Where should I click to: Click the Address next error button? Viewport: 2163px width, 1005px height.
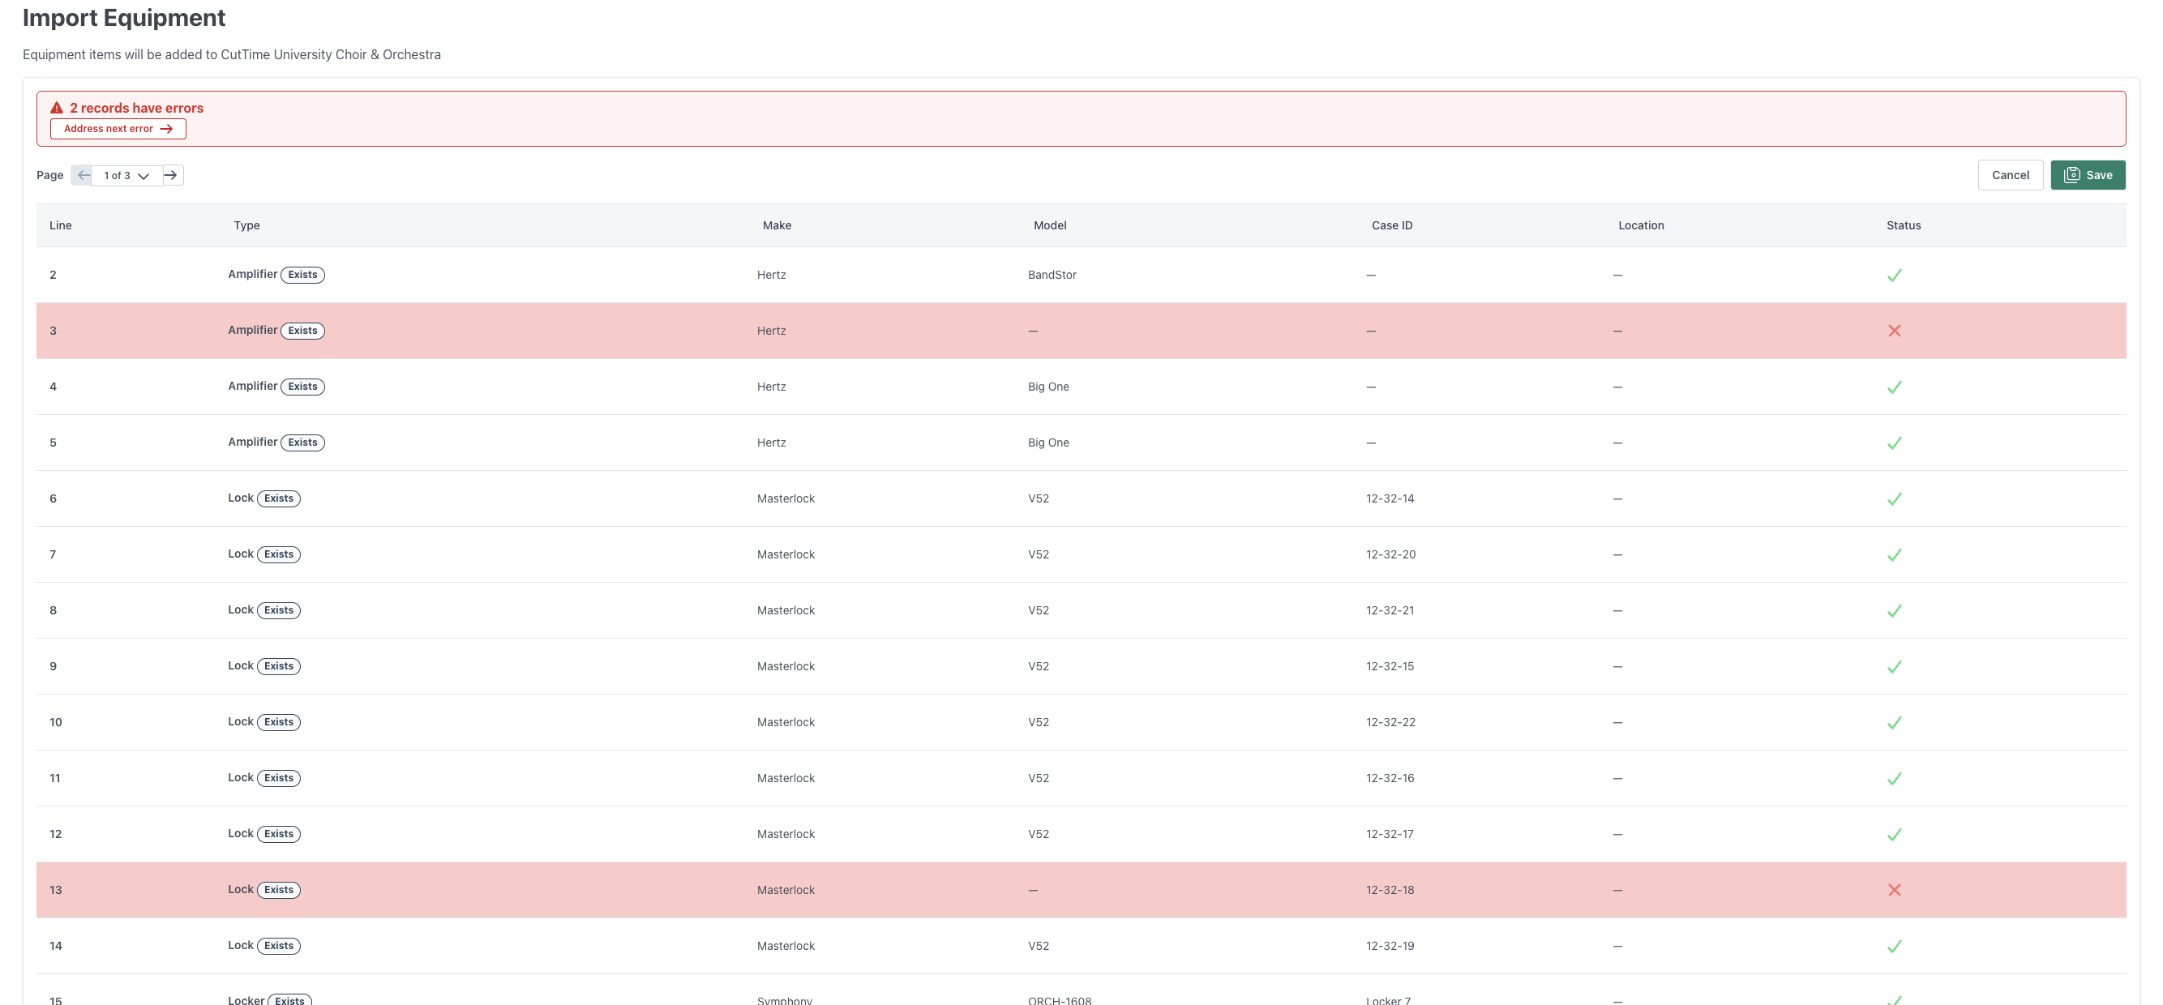[x=118, y=130]
